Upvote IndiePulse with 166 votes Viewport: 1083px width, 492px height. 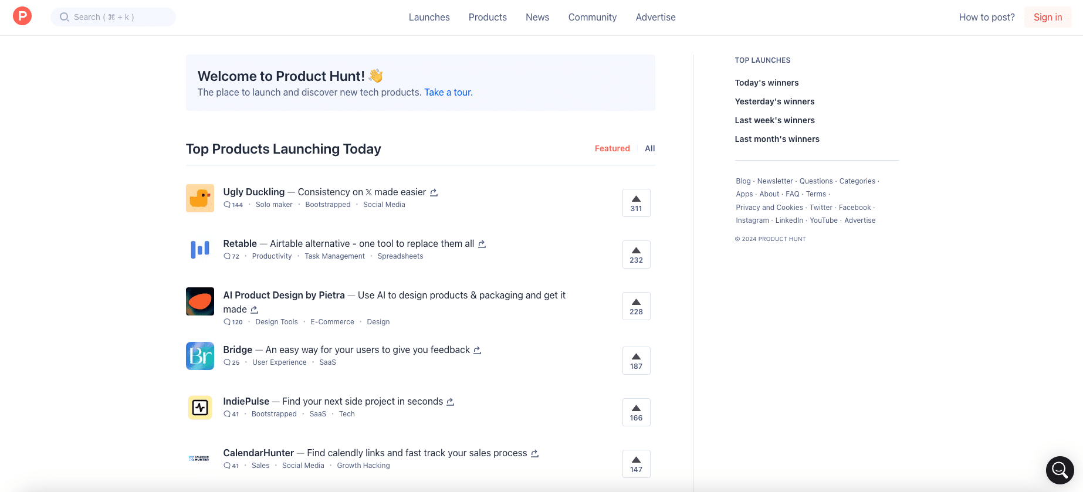pyautogui.click(x=637, y=412)
